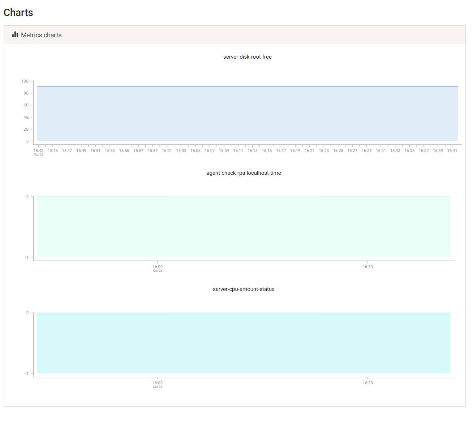This screenshot has width=473, height=423.
Task: Click 16:30 label under the rpa localhost chart
Action: (368, 267)
